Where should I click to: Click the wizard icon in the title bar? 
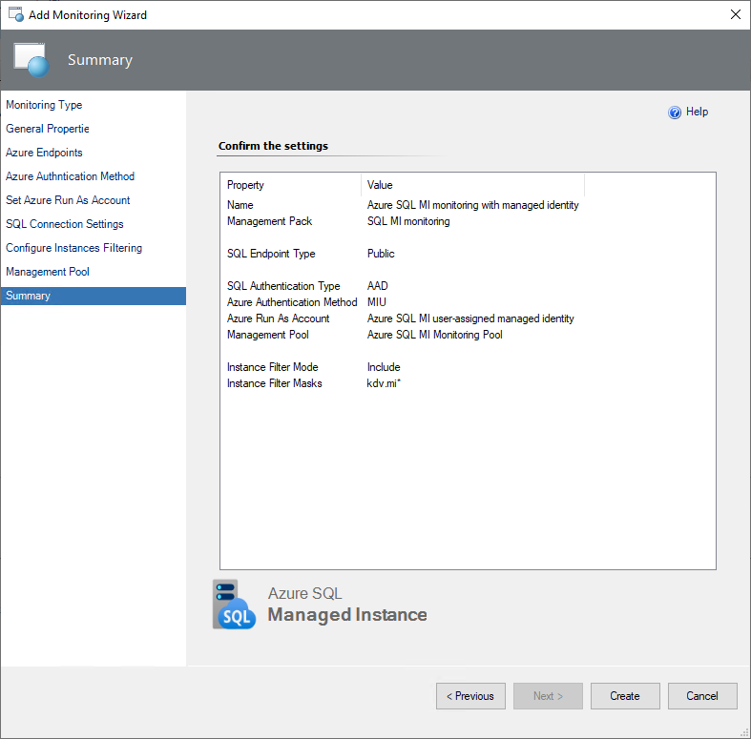coord(16,14)
